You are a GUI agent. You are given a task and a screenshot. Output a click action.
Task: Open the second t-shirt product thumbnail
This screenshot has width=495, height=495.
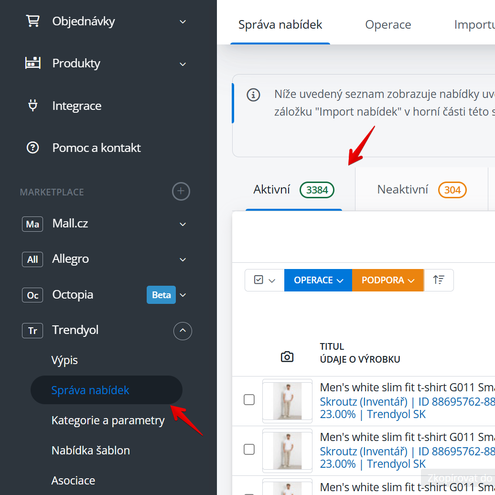point(287,451)
